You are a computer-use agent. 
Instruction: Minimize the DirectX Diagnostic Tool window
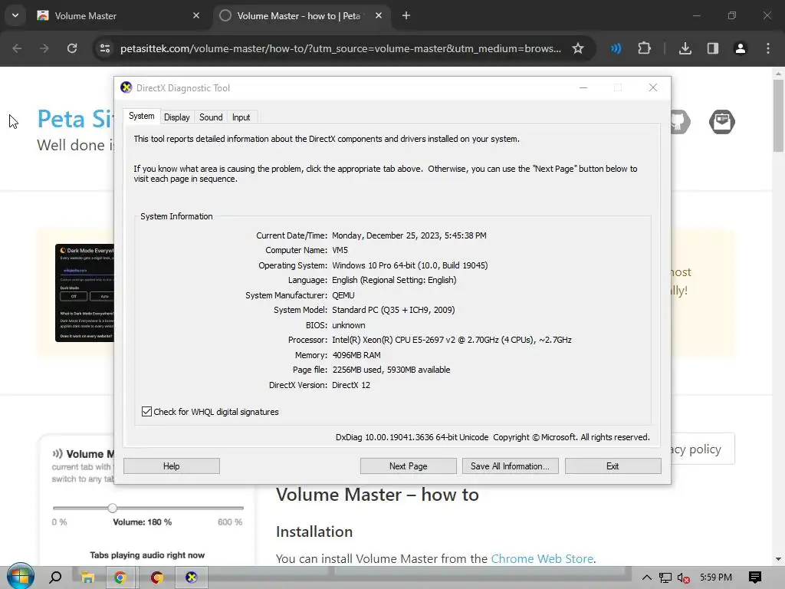[x=583, y=87]
